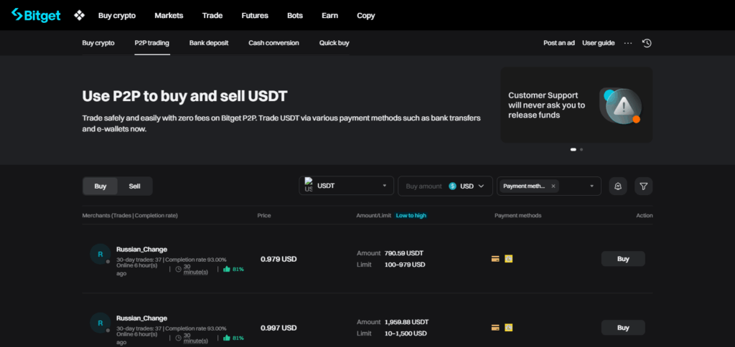The height and width of the screenshot is (347, 735).
Task: Click the notification bell alert icon
Action: tap(618, 186)
